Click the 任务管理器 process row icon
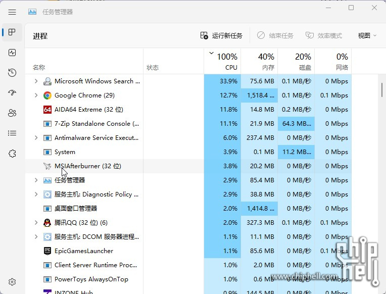Viewport: 386px width, 294px height. [x=47, y=180]
